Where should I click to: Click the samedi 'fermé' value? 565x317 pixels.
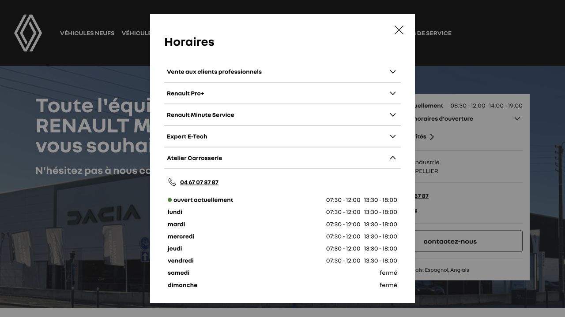(x=388, y=273)
